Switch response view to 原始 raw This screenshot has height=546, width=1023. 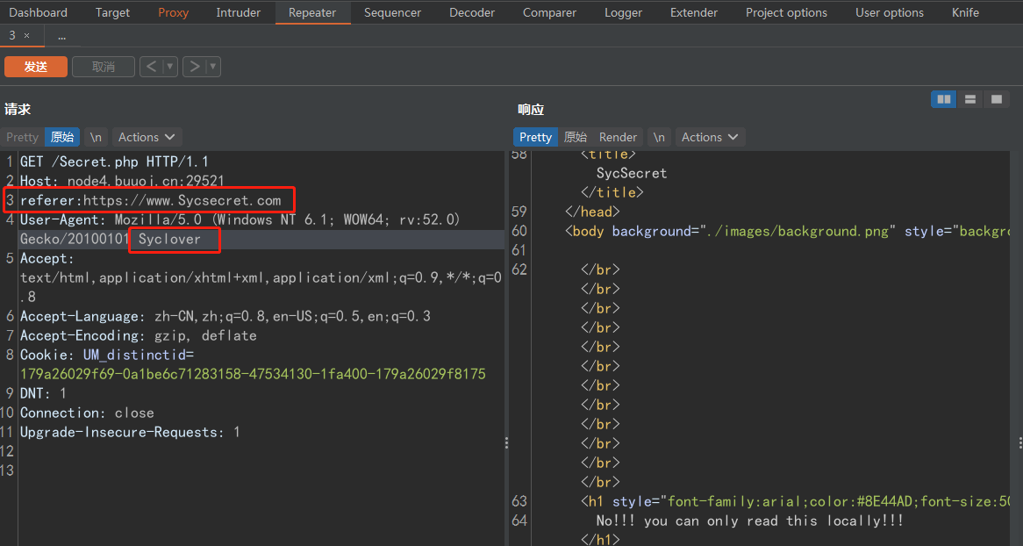click(575, 137)
